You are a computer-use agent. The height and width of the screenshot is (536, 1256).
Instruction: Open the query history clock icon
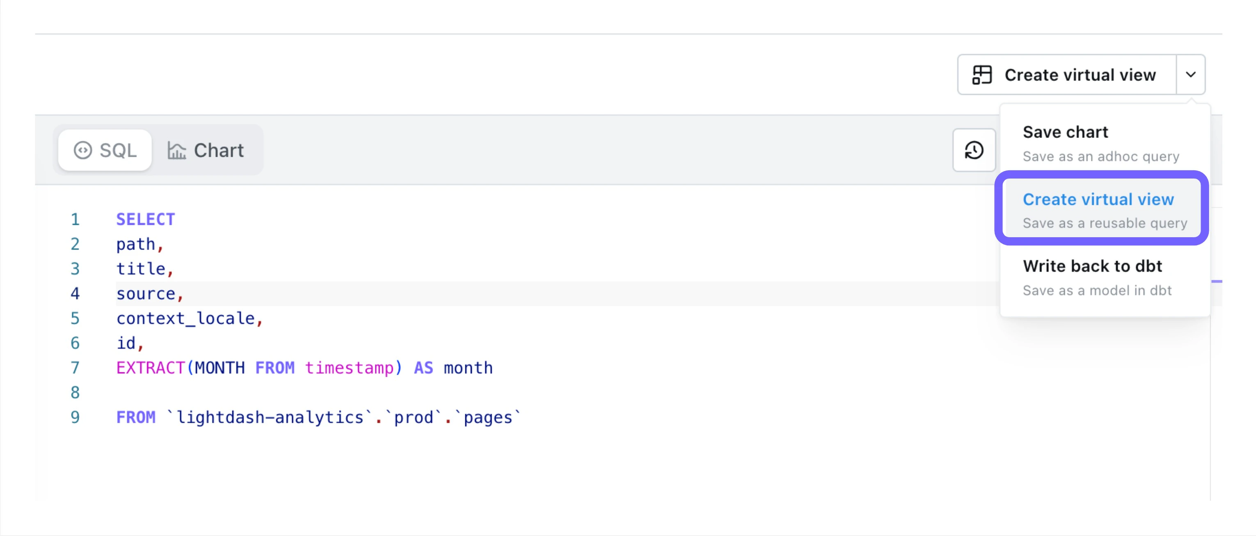[974, 150]
